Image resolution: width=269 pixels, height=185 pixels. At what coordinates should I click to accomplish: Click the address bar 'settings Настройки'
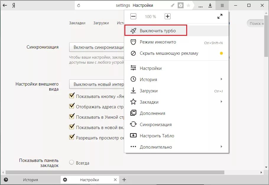coord(134,6)
